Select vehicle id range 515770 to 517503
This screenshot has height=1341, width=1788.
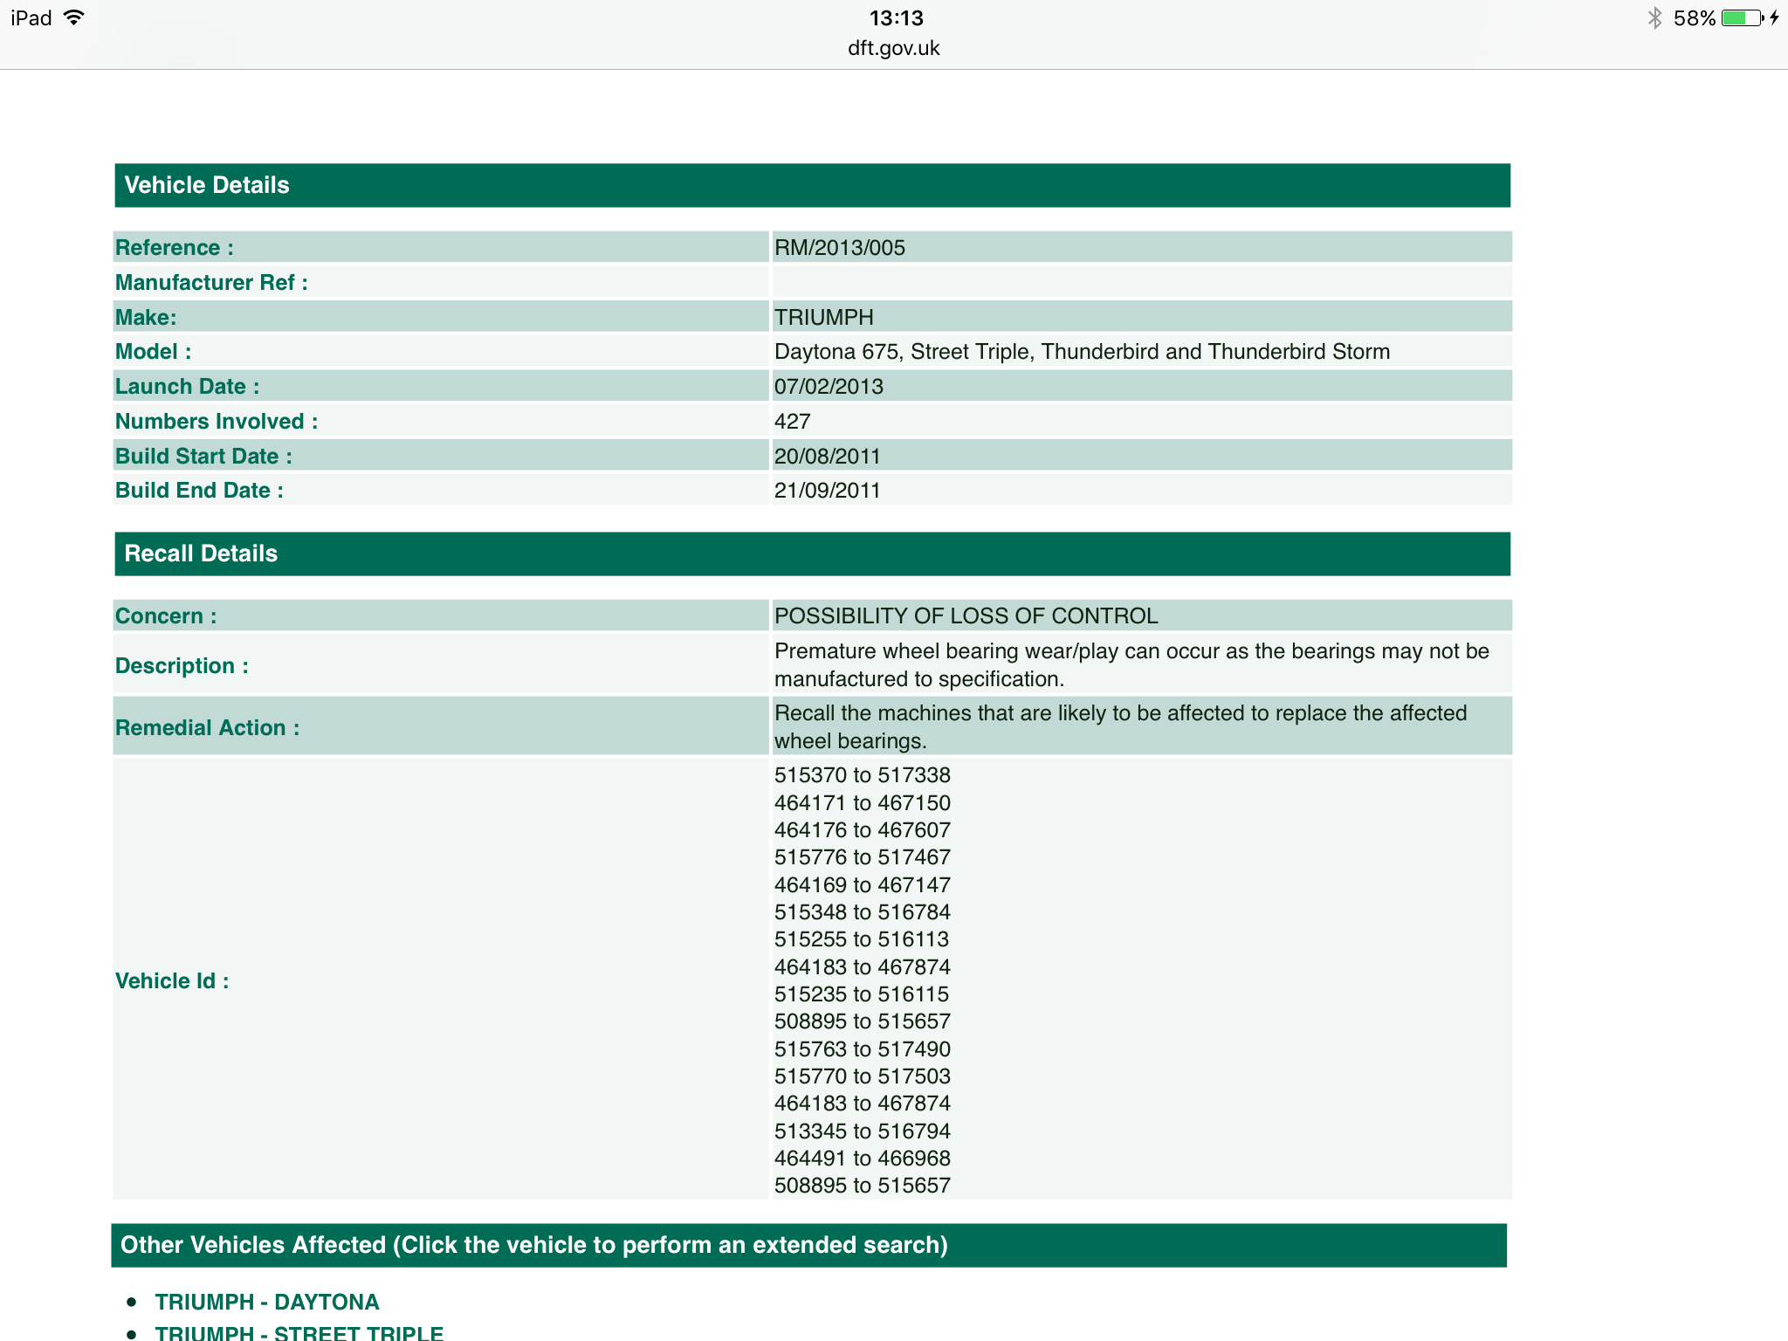pyautogui.click(x=863, y=1076)
